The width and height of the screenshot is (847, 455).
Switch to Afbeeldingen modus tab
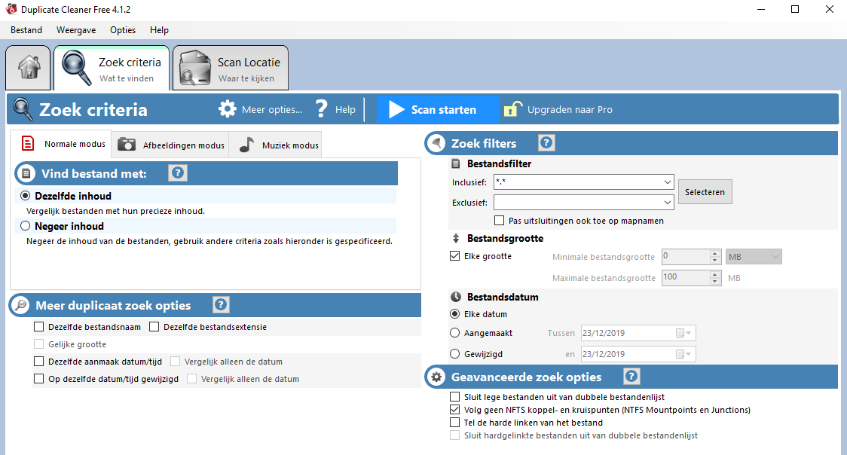(170, 145)
